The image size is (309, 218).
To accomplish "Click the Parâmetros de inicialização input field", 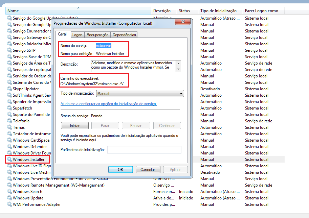I will point(144,150).
